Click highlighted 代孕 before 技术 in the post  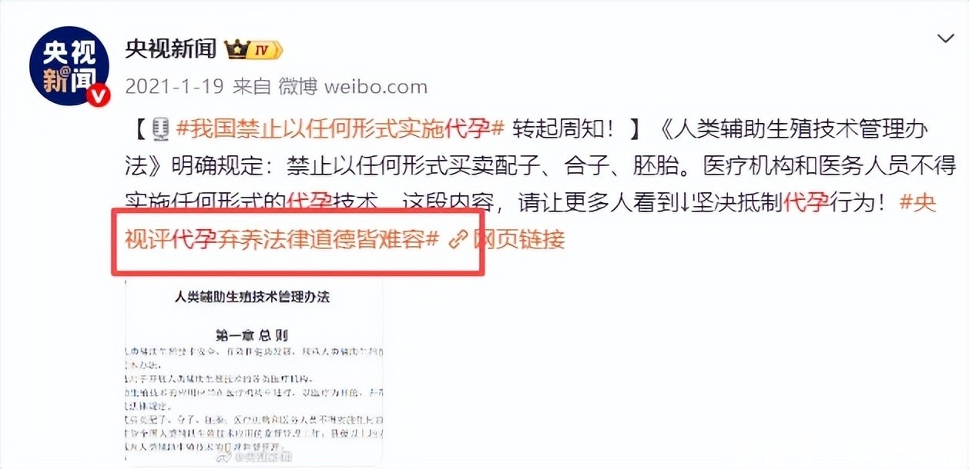tap(310, 203)
